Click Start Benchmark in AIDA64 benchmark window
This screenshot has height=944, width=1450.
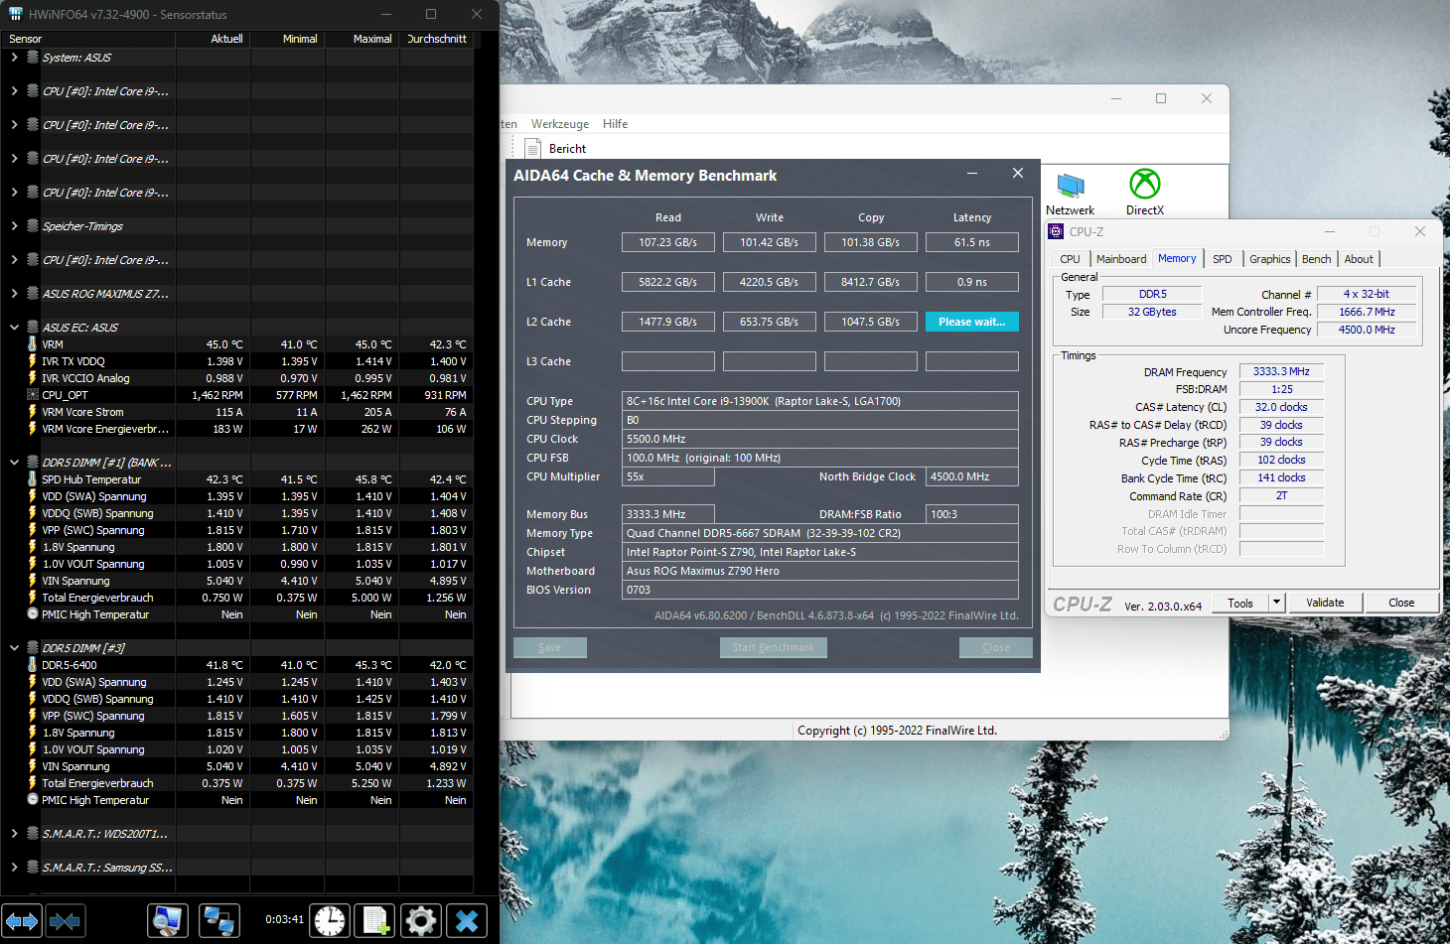[773, 647]
